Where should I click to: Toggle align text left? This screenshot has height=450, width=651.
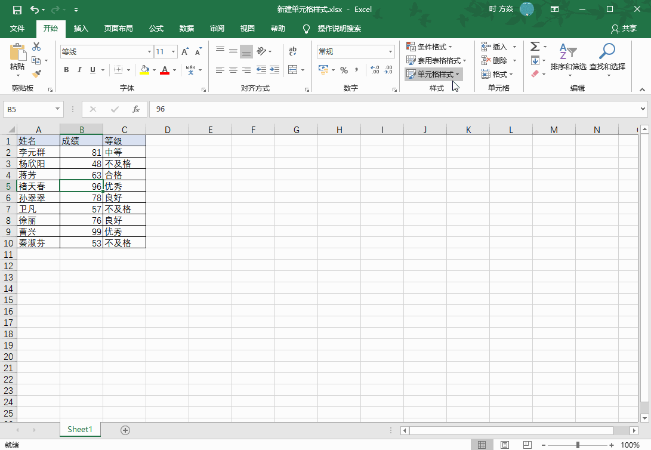pos(220,70)
